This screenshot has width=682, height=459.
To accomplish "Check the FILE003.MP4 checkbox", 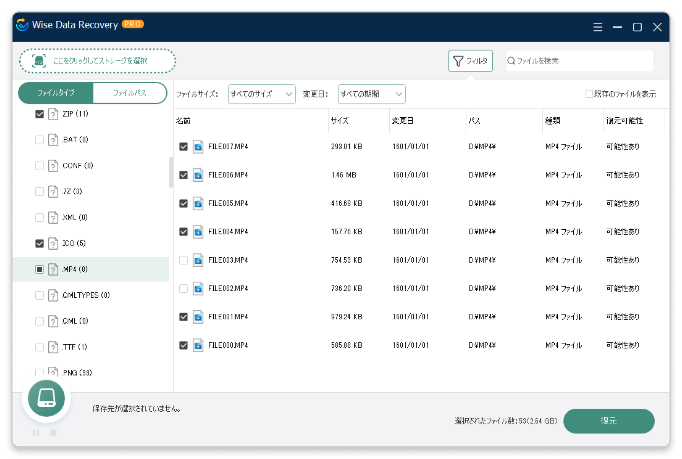I will pyautogui.click(x=183, y=260).
